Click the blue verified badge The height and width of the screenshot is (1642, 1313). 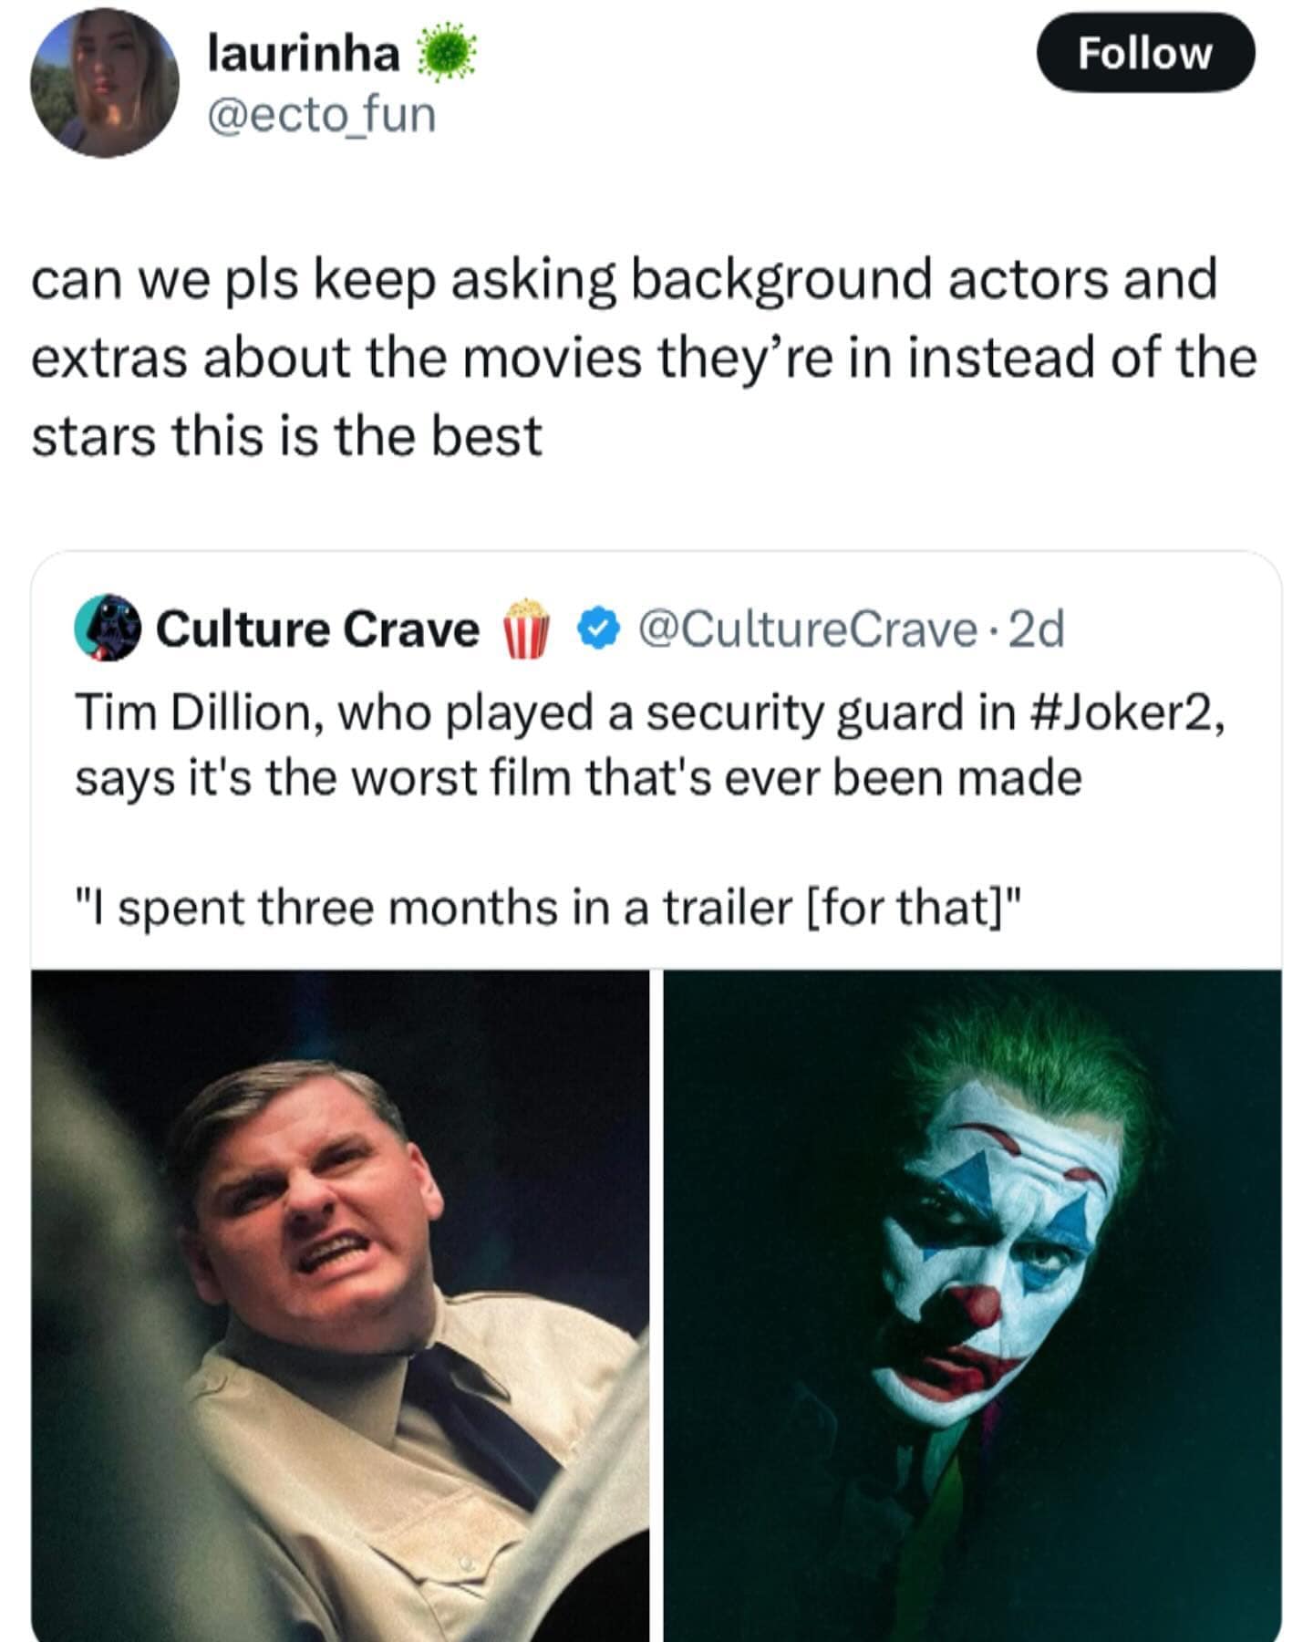pyautogui.click(x=599, y=629)
